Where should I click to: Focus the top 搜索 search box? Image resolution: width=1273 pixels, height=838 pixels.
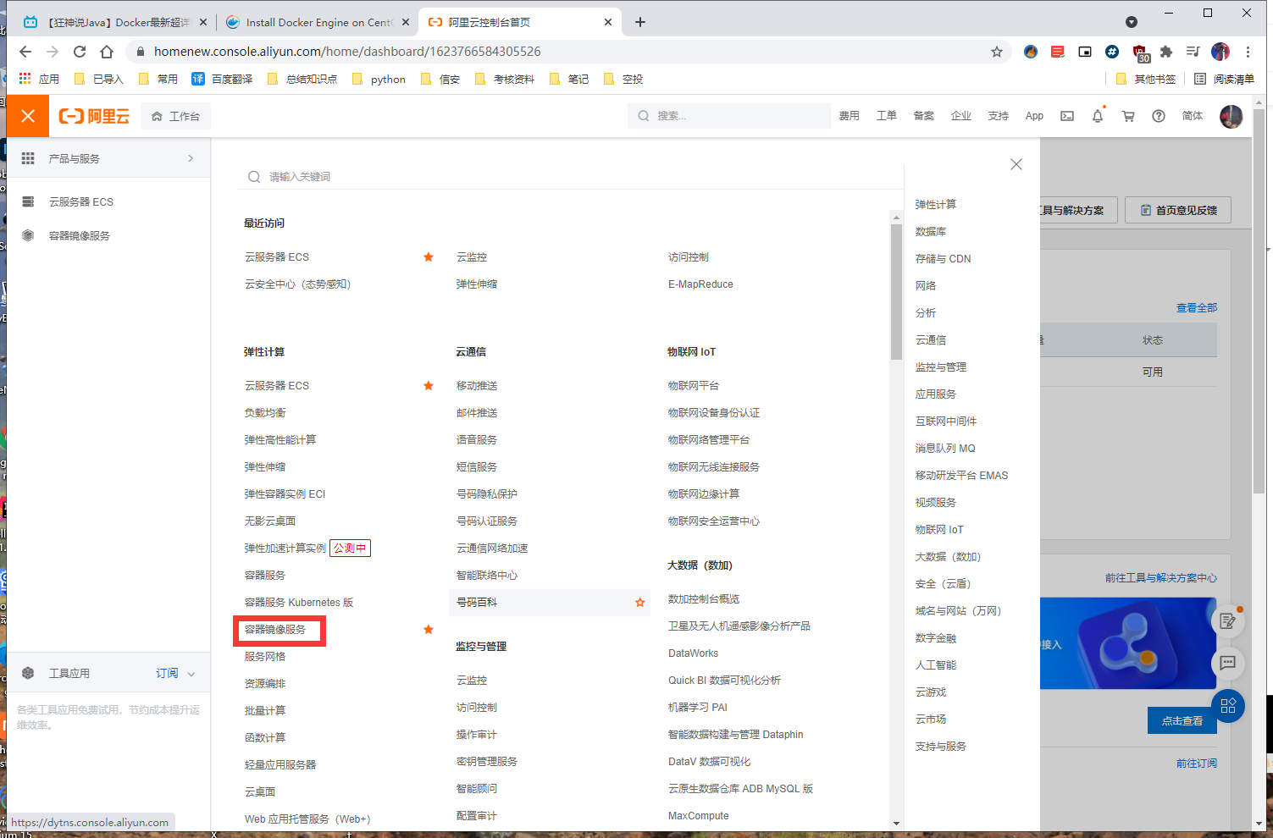coord(729,116)
